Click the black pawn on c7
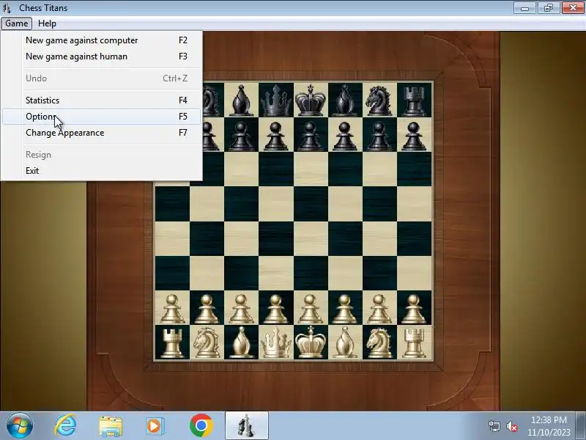The height and width of the screenshot is (440, 586). pos(241,136)
